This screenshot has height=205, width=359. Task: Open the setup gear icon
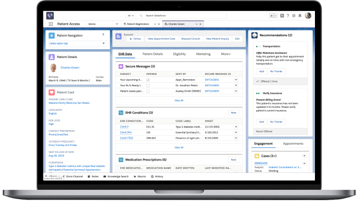point(294,16)
